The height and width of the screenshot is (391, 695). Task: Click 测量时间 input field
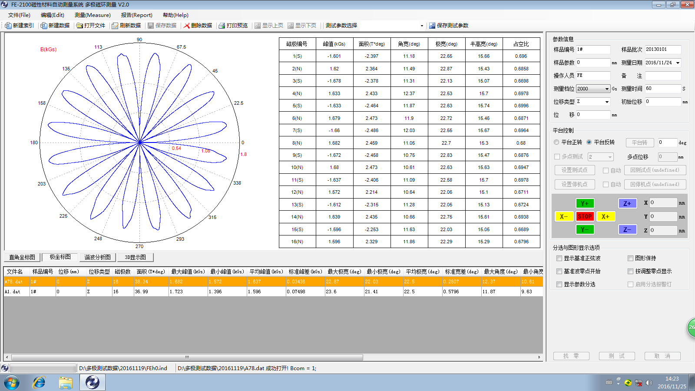[663, 89]
